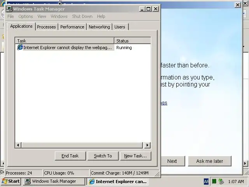
Task: Click the network connection tray icon
Action: (x=221, y=181)
